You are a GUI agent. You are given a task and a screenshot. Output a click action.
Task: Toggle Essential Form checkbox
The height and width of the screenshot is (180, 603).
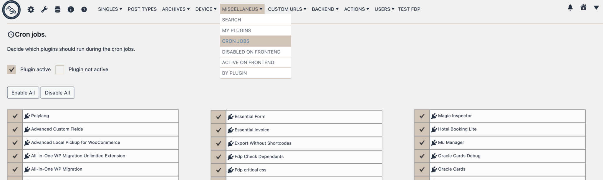tap(218, 117)
